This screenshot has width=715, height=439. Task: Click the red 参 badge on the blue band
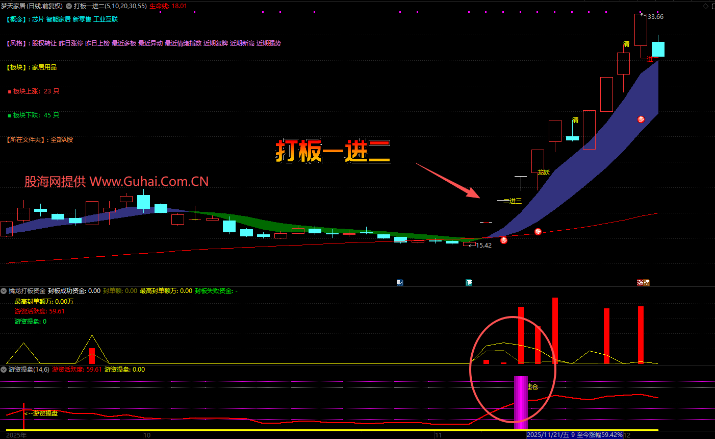(x=641, y=119)
